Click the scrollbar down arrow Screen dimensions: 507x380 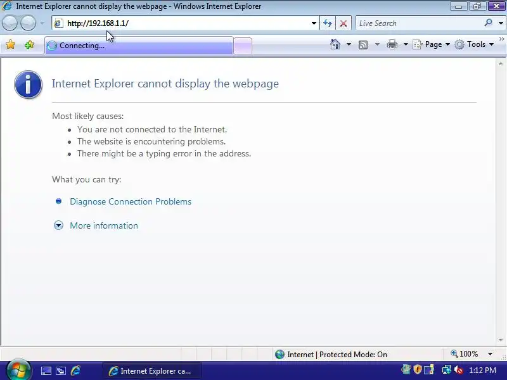pyautogui.click(x=501, y=340)
